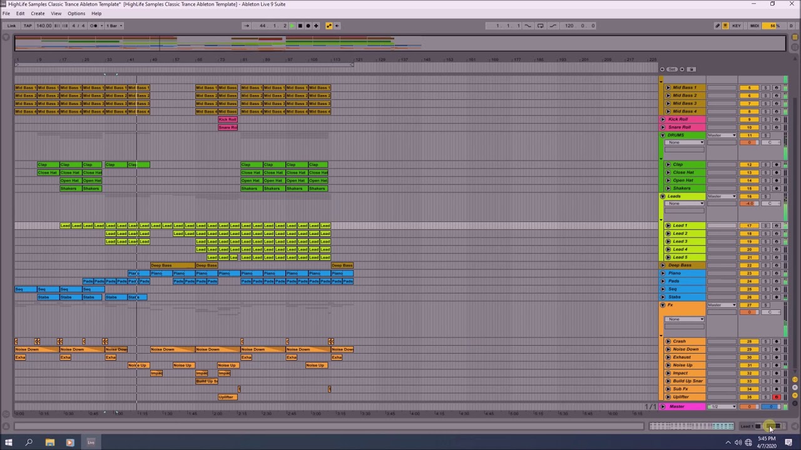This screenshot has width=801, height=450.
Task: Click the MIDI map mode button
Action: coord(754,26)
